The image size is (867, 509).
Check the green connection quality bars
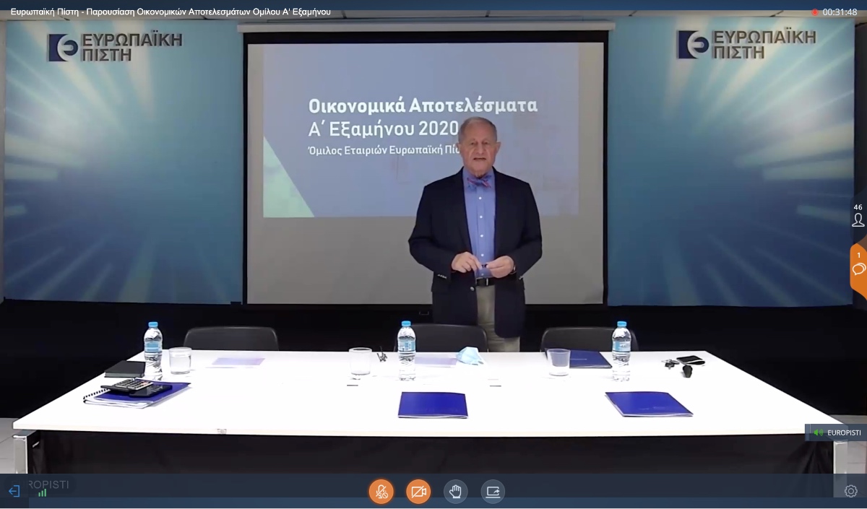click(42, 493)
